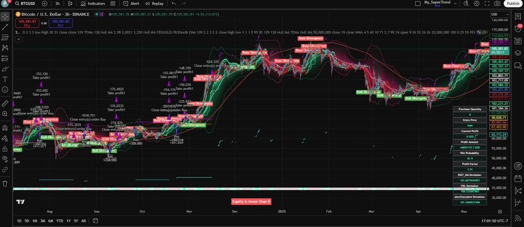Open the object tree layers panel
This screenshot has width=524, height=227.
point(518,53)
